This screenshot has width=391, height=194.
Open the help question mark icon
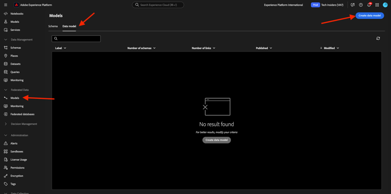tap(361, 5)
